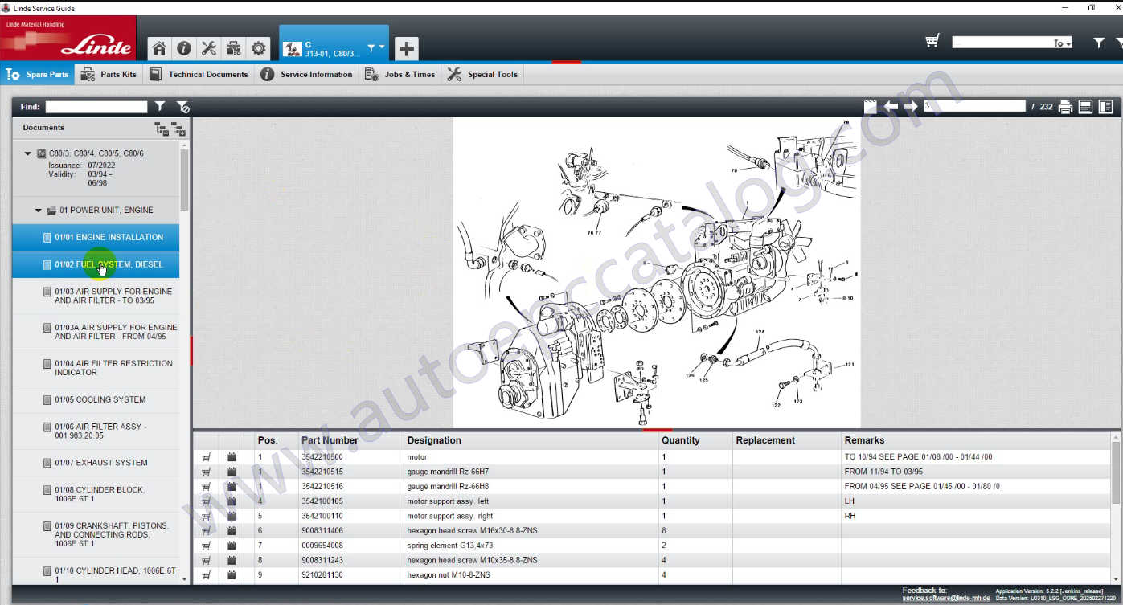Switch to the Parts Kits tab

coord(109,75)
